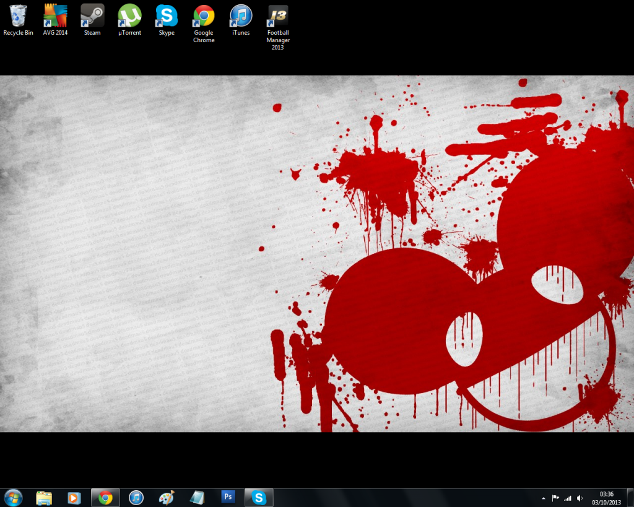Click the Google Chrome desktop shortcut
Image resolution: width=634 pixels, height=507 pixels.
tap(204, 24)
